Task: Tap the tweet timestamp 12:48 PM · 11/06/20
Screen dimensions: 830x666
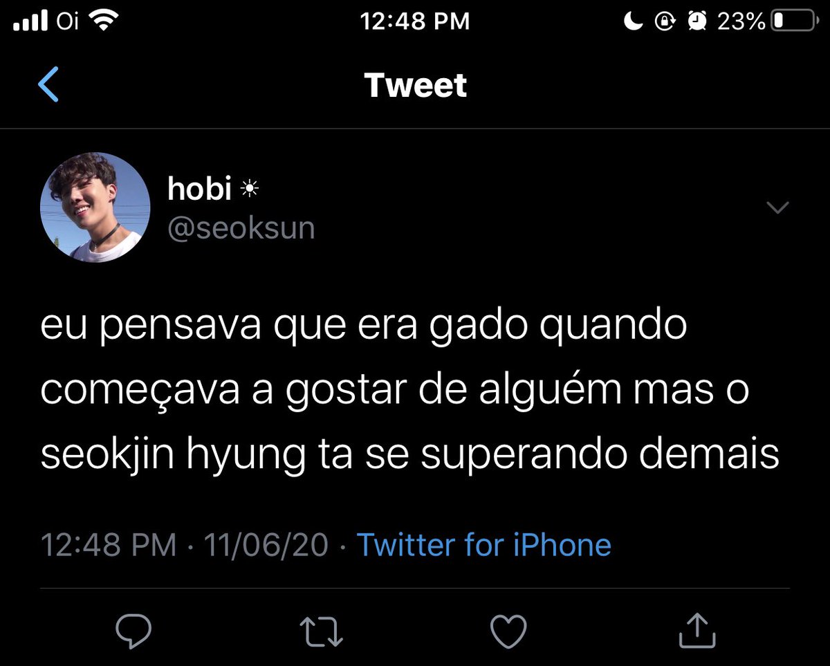Action: (185, 545)
